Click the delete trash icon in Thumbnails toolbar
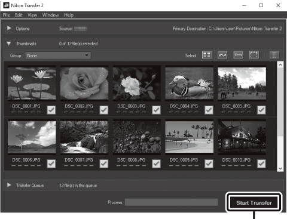This screenshot has width=287, height=219. pyautogui.click(x=274, y=55)
